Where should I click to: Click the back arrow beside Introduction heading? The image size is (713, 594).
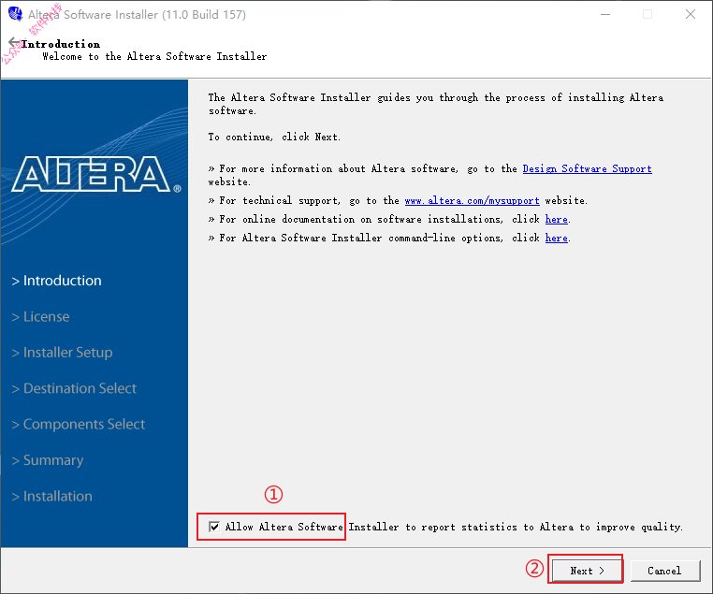coord(14,43)
